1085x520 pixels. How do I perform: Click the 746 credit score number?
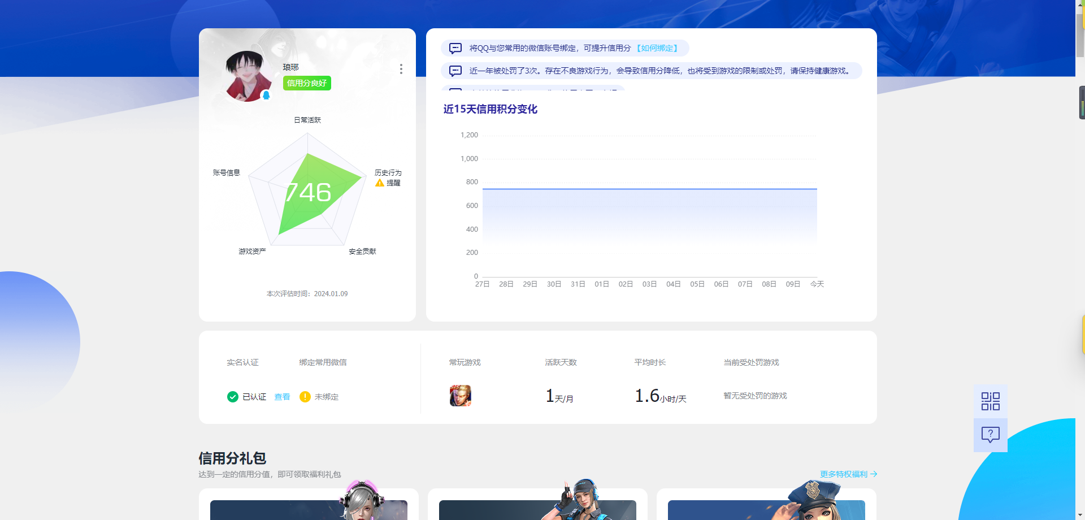point(308,192)
